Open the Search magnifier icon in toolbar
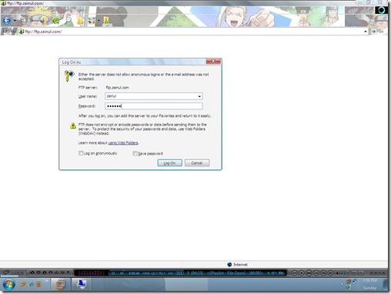391x294 pixels. point(68,20)
